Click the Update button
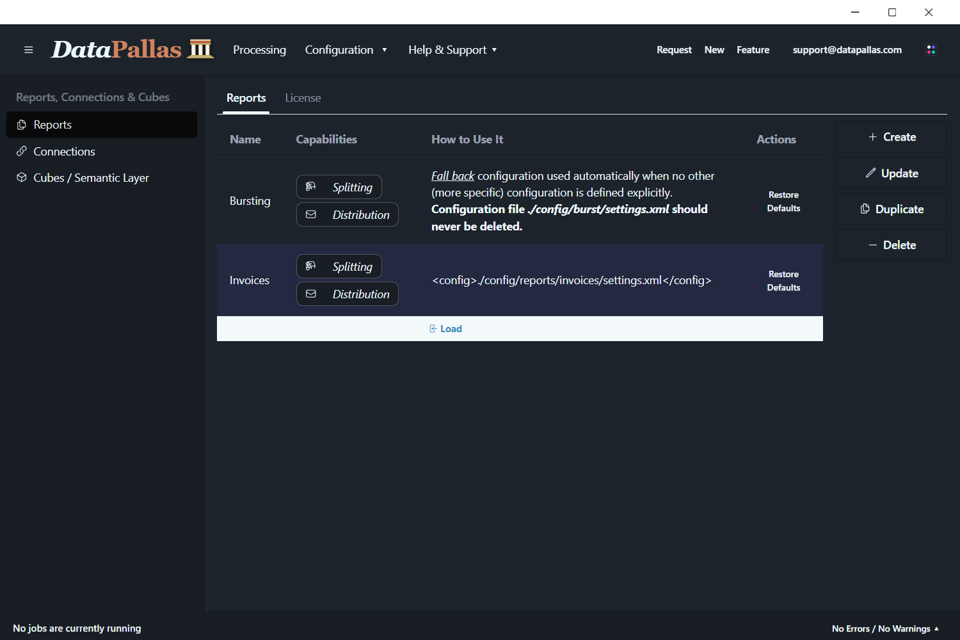Image resolution: width=960 pixels, height=640 pixels. pos(891,173)
